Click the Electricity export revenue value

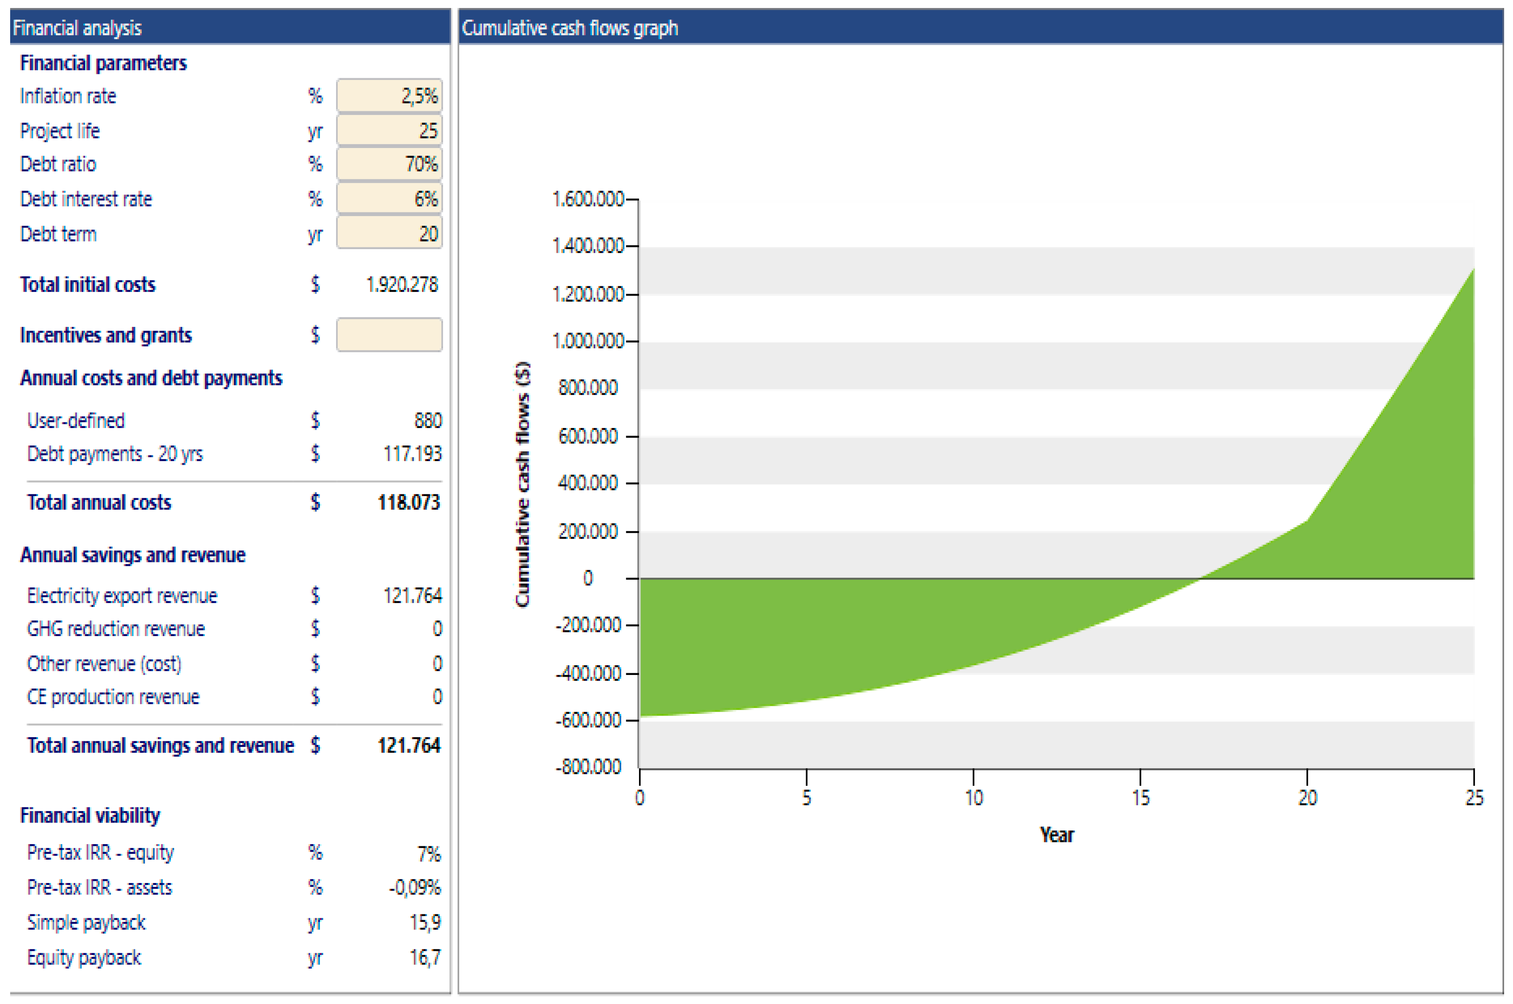click(412, 596)
